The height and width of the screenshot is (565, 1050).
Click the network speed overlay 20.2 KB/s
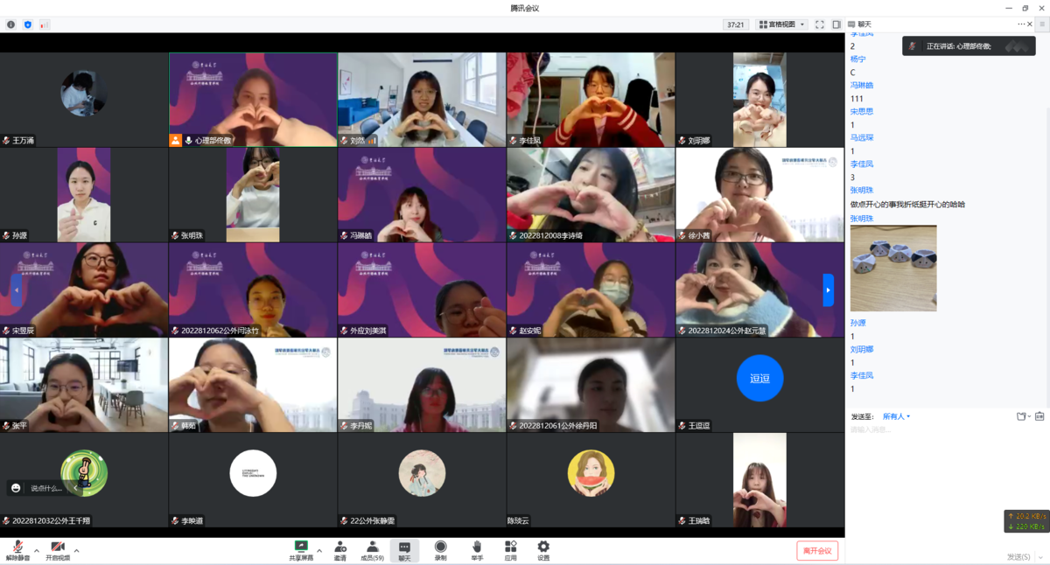click(x=1025, y=521)
